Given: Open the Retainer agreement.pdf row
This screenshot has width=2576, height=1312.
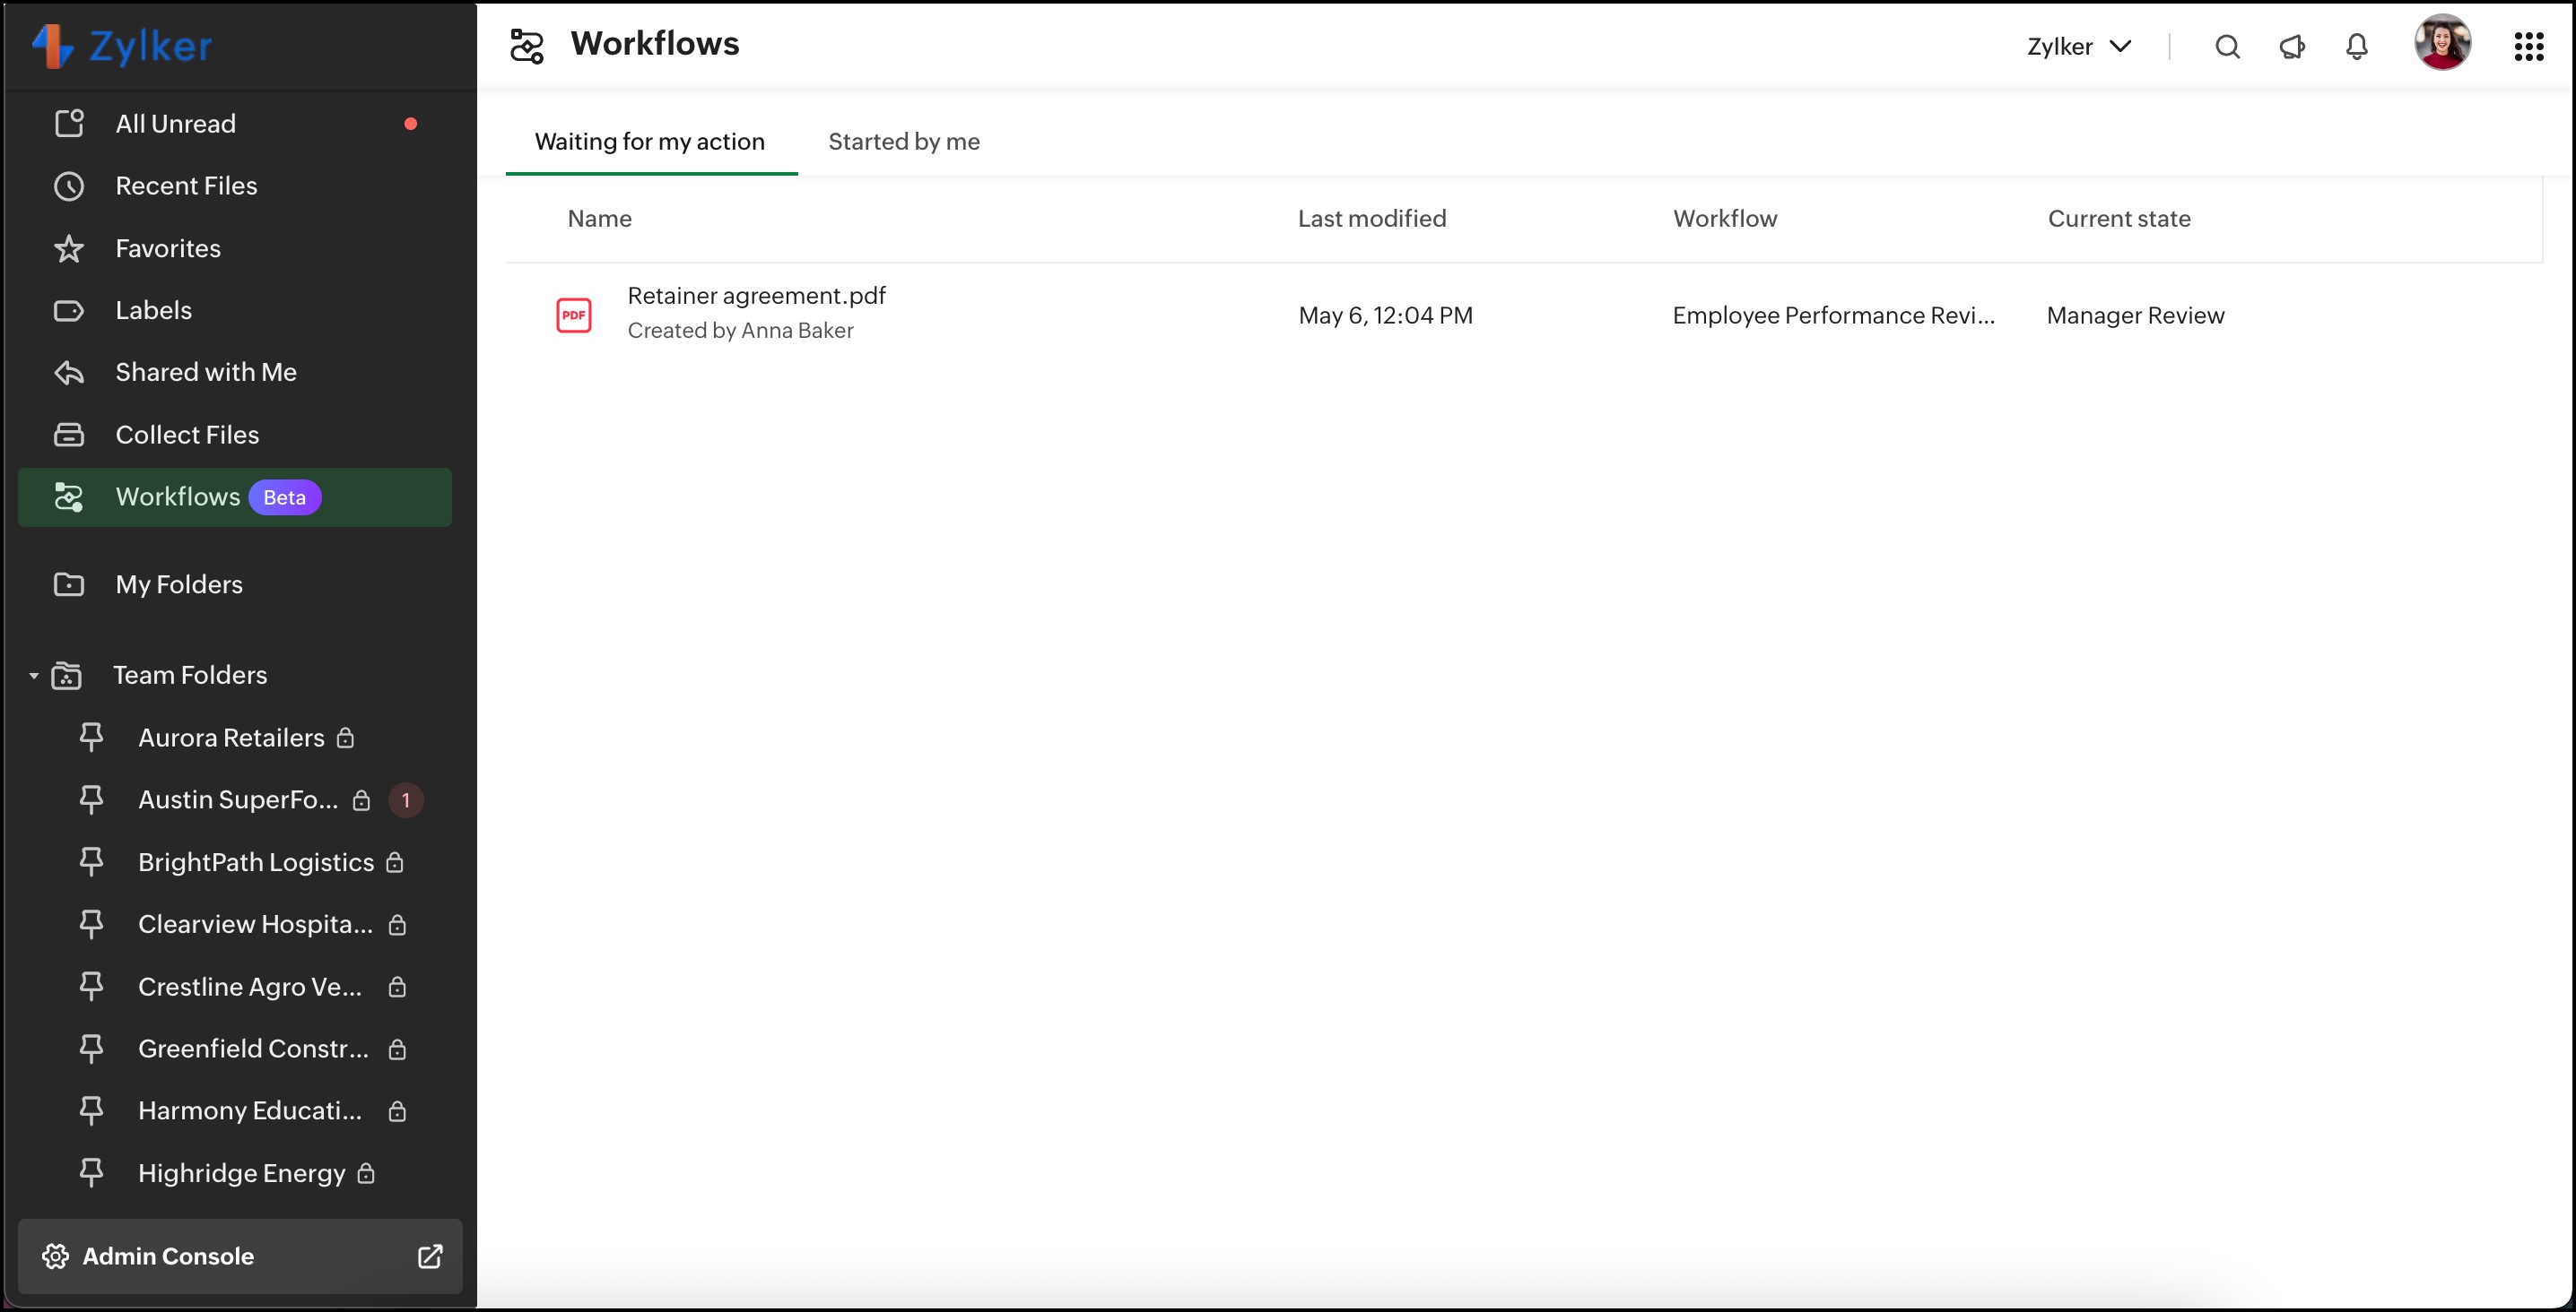Looking at the screenshot, I should (x=756, y=296).
